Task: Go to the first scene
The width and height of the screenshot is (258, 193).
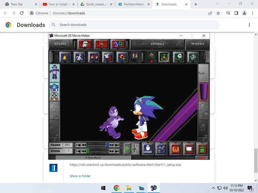Action: (78, 151)
